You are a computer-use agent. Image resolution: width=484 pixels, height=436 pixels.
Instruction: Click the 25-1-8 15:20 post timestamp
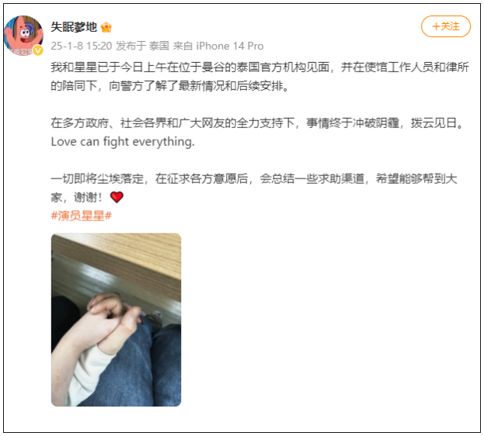(x=81, y=46)
